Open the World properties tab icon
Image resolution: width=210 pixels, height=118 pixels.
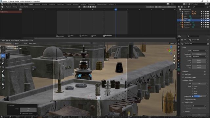[178, 56]
